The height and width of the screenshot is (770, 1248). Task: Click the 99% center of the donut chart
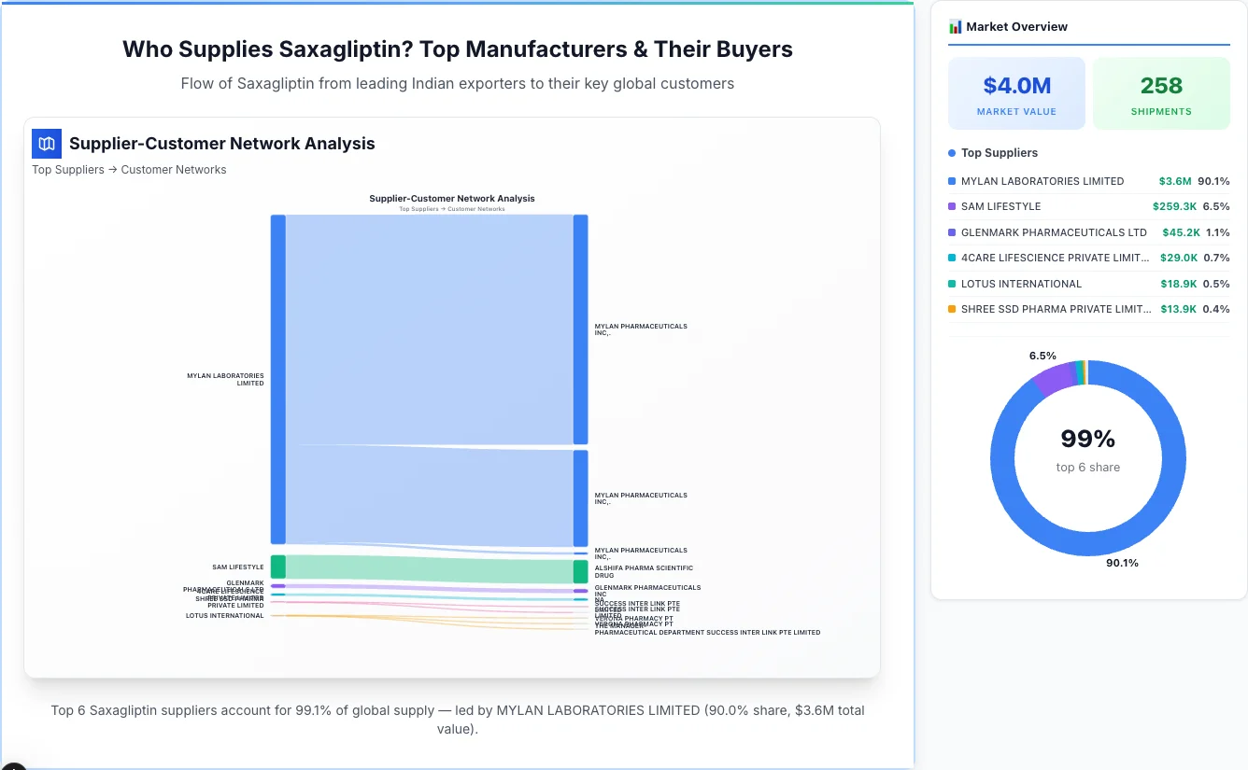(1087, 438)
